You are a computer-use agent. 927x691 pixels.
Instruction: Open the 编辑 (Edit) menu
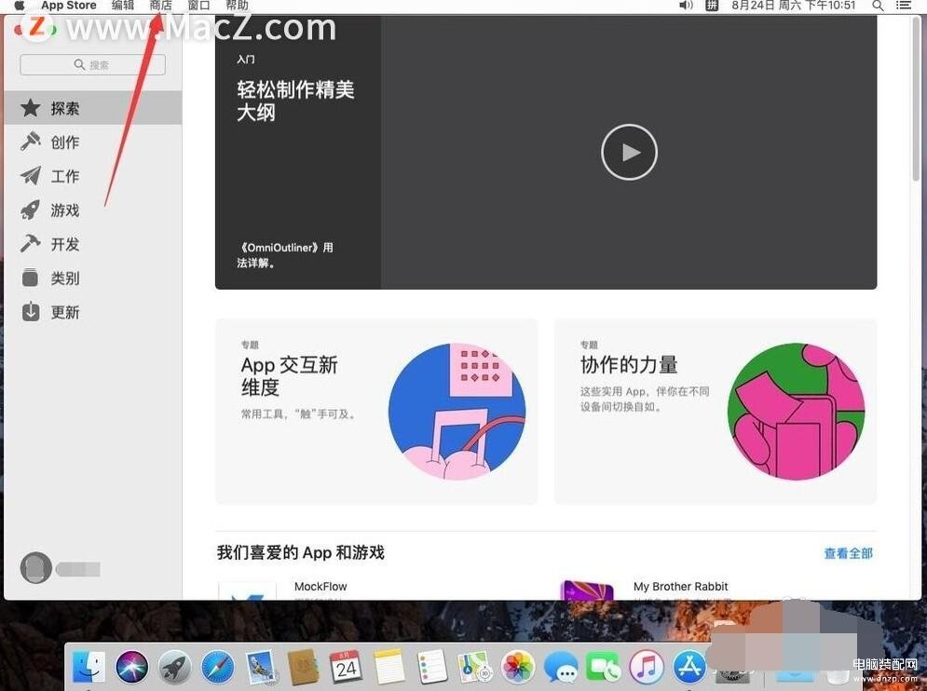123,6
